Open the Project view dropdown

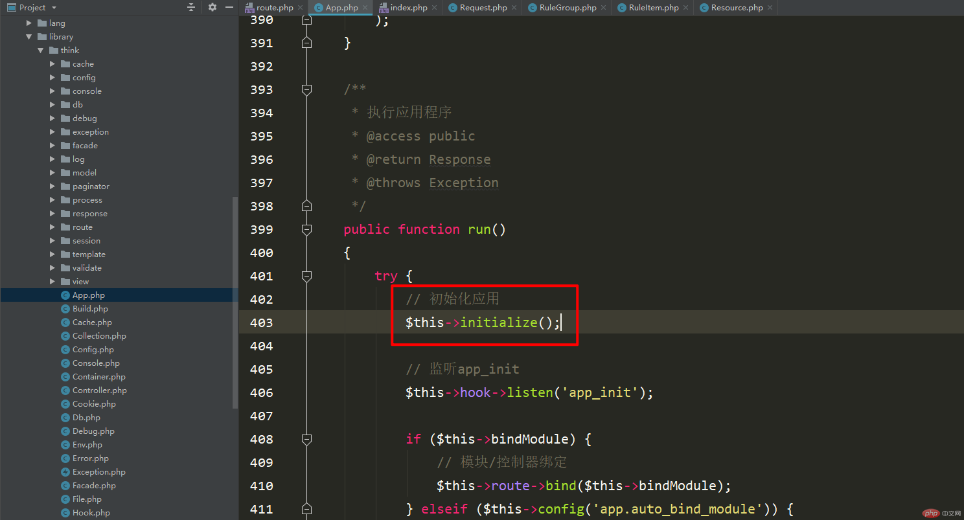point(54,8)
